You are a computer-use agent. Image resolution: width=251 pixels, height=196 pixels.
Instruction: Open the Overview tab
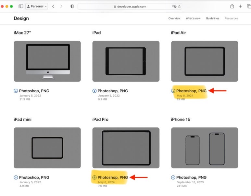[174, 19]
